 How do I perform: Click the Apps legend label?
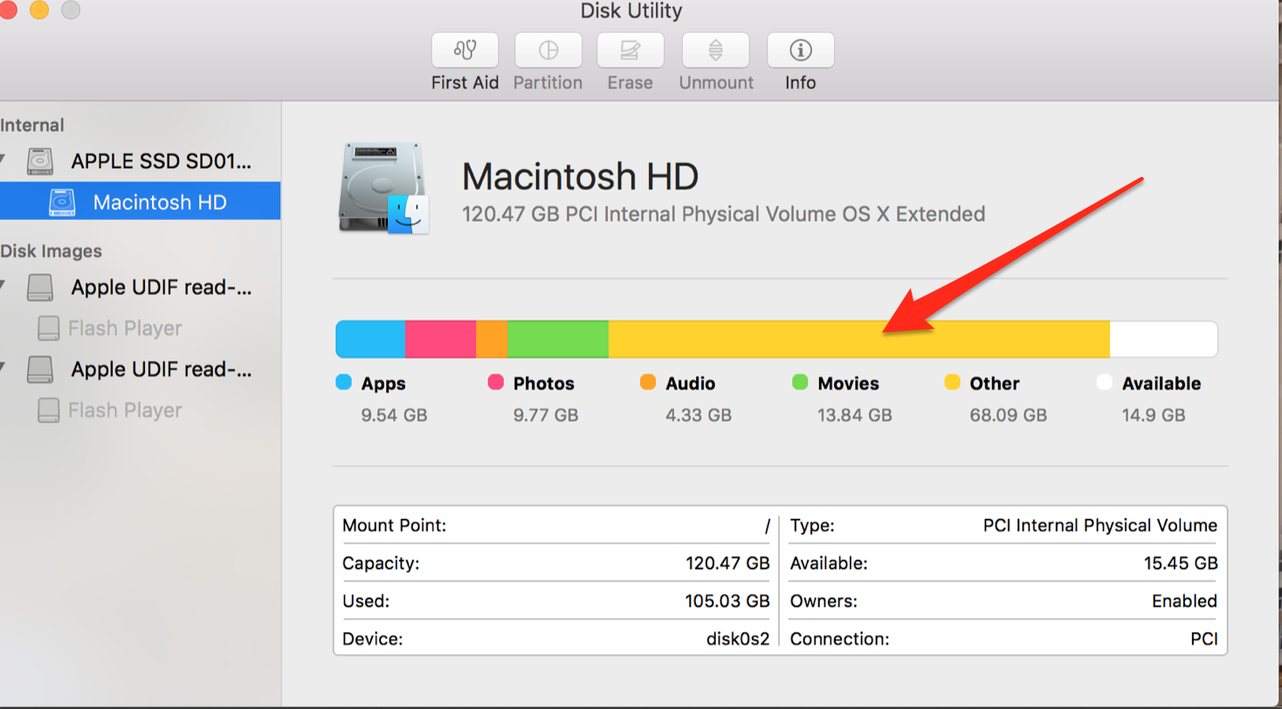pos(383,383)
